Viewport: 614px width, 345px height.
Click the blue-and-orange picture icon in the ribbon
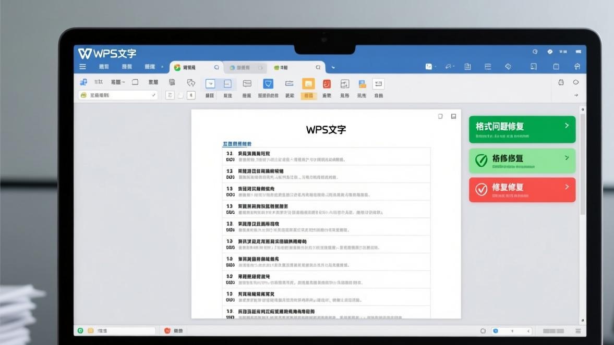(362, 84)
